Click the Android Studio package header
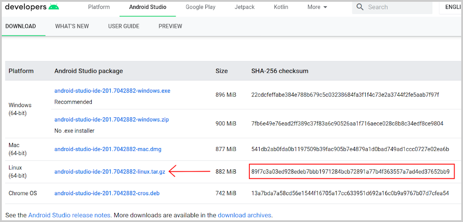The height and width of the screenshot is (222, 463). 89,71
